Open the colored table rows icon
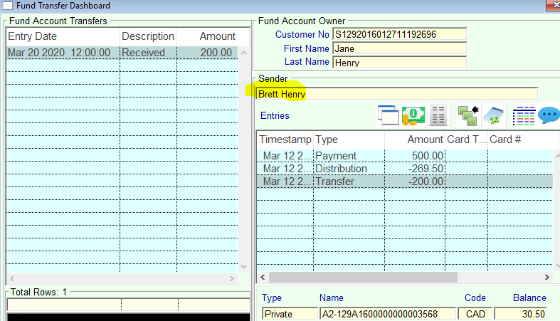 pos(524,116)
